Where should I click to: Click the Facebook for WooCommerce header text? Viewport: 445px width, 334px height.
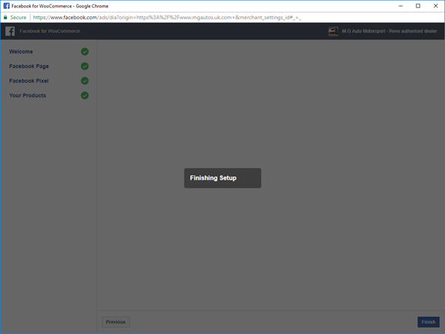50,31
